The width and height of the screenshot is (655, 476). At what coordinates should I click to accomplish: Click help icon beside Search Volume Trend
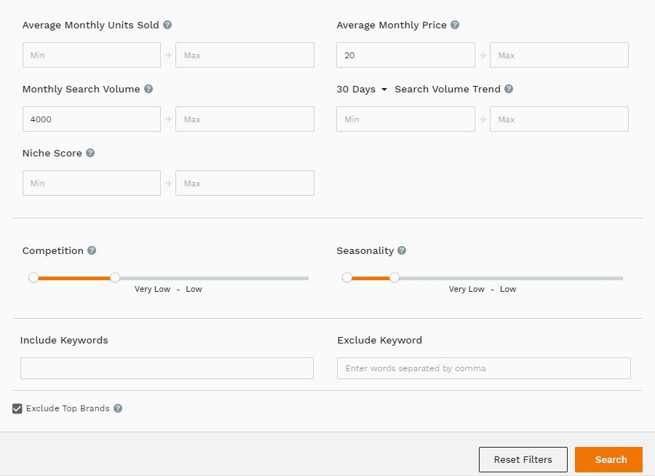[x=509, y=89]
